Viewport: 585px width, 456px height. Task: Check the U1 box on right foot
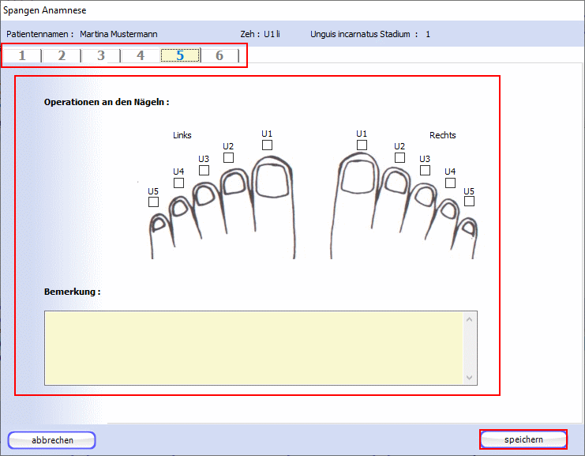(x=362, y=145)
